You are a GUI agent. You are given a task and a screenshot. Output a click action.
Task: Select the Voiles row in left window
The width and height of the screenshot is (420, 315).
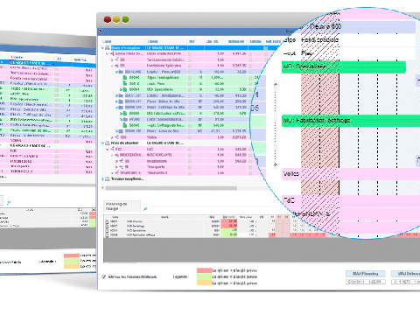click(x=48, y=141)
